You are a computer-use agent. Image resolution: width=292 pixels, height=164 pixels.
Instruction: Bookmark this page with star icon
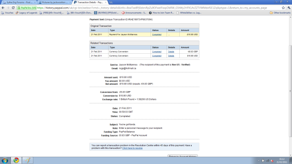click(283, 8)
